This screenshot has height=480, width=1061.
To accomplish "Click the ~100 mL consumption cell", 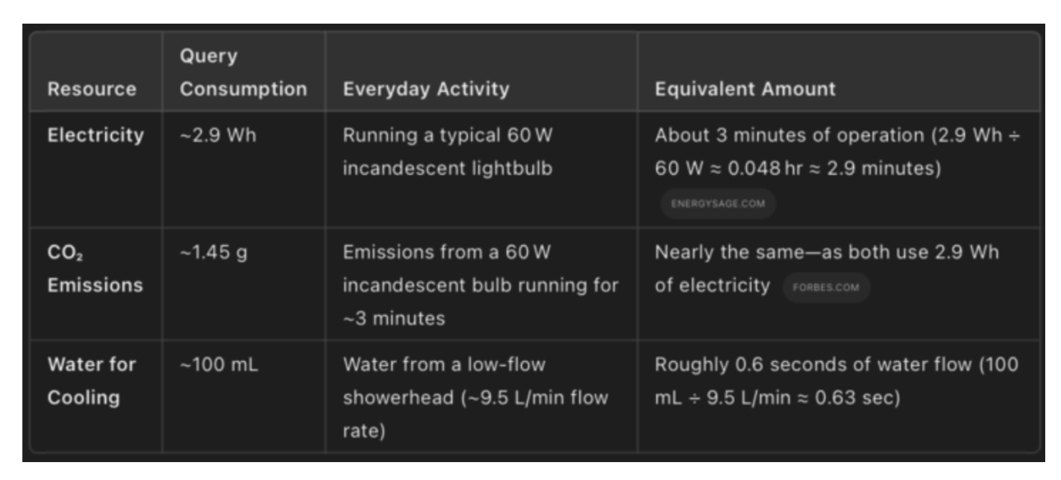I will [219, 365].
